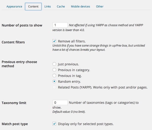Select Related Posts (YARPP) radio button

[x=54, y=87]
